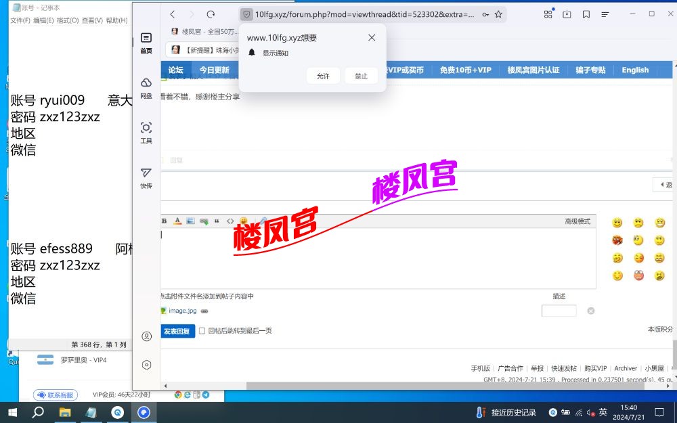
Task: Click the 描述 attachment description input field
Action: 559,311
